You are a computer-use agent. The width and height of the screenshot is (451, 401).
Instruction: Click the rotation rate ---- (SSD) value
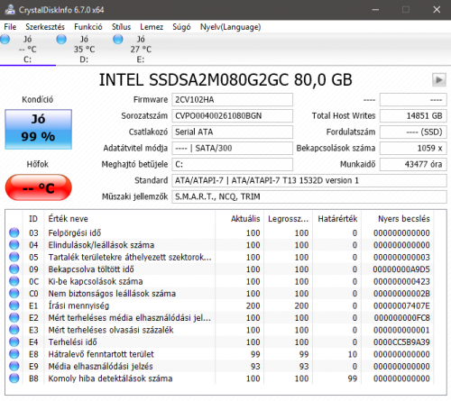coord(413,132)
